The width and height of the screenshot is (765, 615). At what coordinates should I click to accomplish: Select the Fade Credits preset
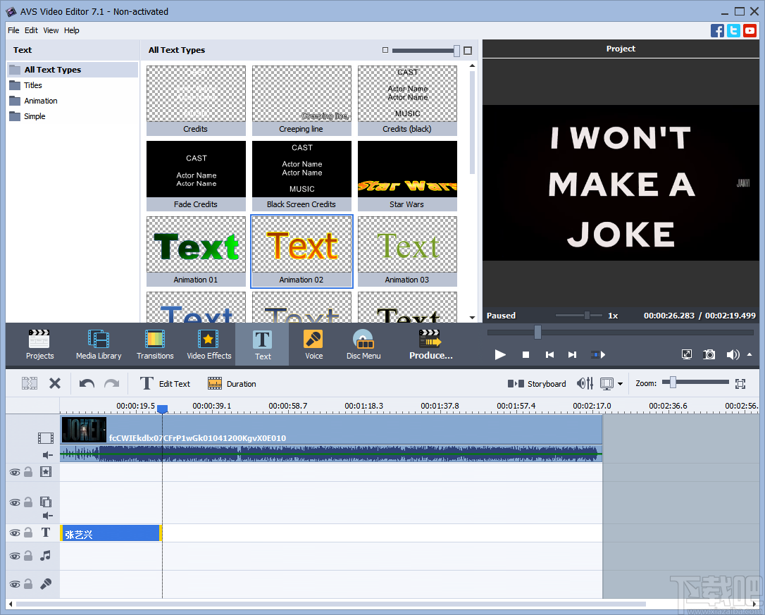(196, 175)
